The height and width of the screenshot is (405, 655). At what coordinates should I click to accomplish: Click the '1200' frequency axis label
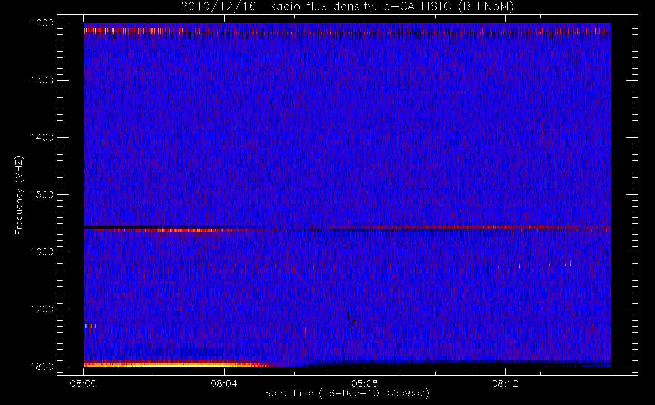click(x=42, y=23)
